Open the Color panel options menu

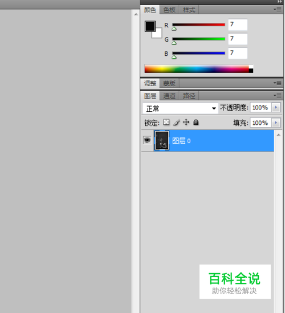coord(278,9)
